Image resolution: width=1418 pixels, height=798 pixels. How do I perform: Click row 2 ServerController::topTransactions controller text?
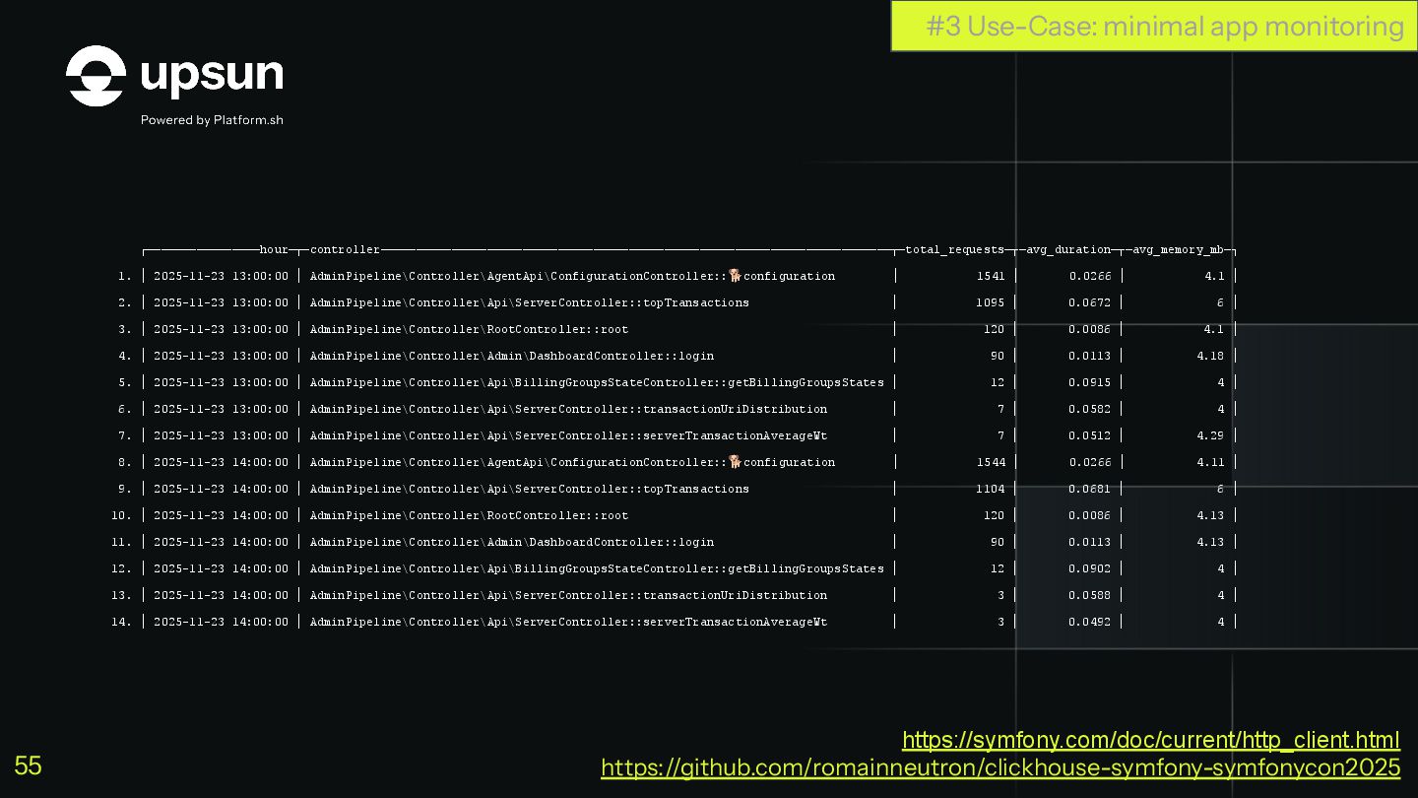[x=530, y=302]
